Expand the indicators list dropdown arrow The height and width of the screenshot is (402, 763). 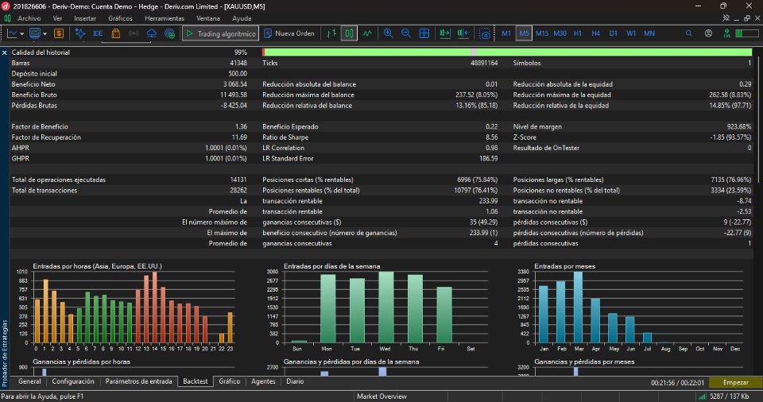(45, 34)
